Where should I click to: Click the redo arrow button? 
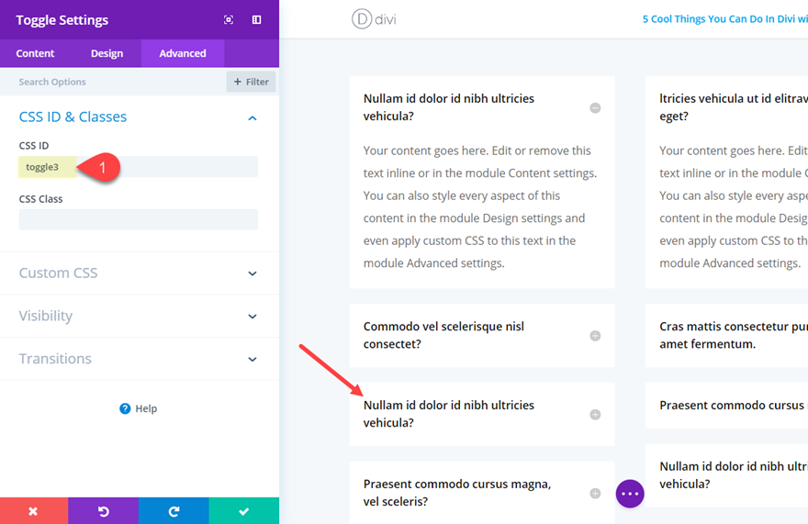[x=174, y=511]
